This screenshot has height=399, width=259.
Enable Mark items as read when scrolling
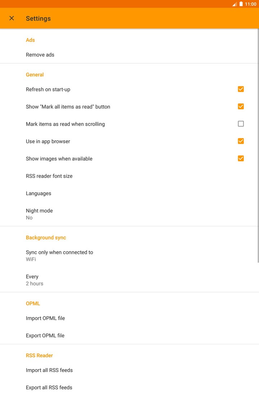click(x=241, y=123)
